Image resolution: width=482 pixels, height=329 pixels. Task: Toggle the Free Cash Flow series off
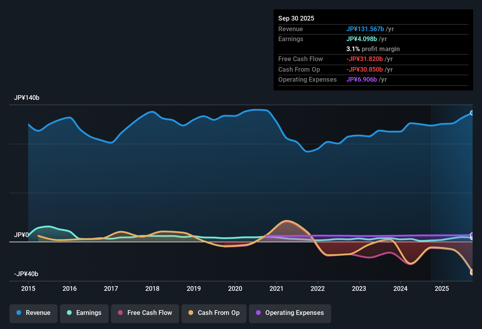pyautogui.click(x=145, y=313)
